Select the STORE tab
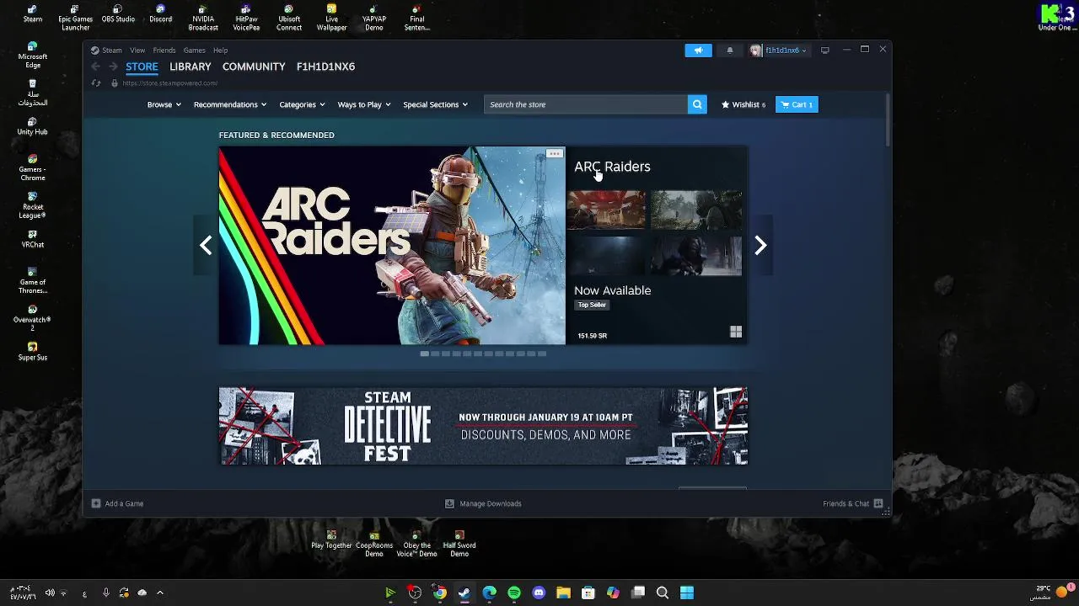 pos(142,66)
